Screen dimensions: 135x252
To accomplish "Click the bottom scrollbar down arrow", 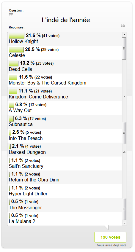I will coord(124,223).
